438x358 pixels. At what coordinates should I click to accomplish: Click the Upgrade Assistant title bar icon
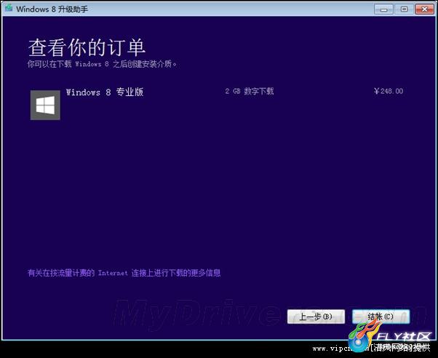point(9,8)
